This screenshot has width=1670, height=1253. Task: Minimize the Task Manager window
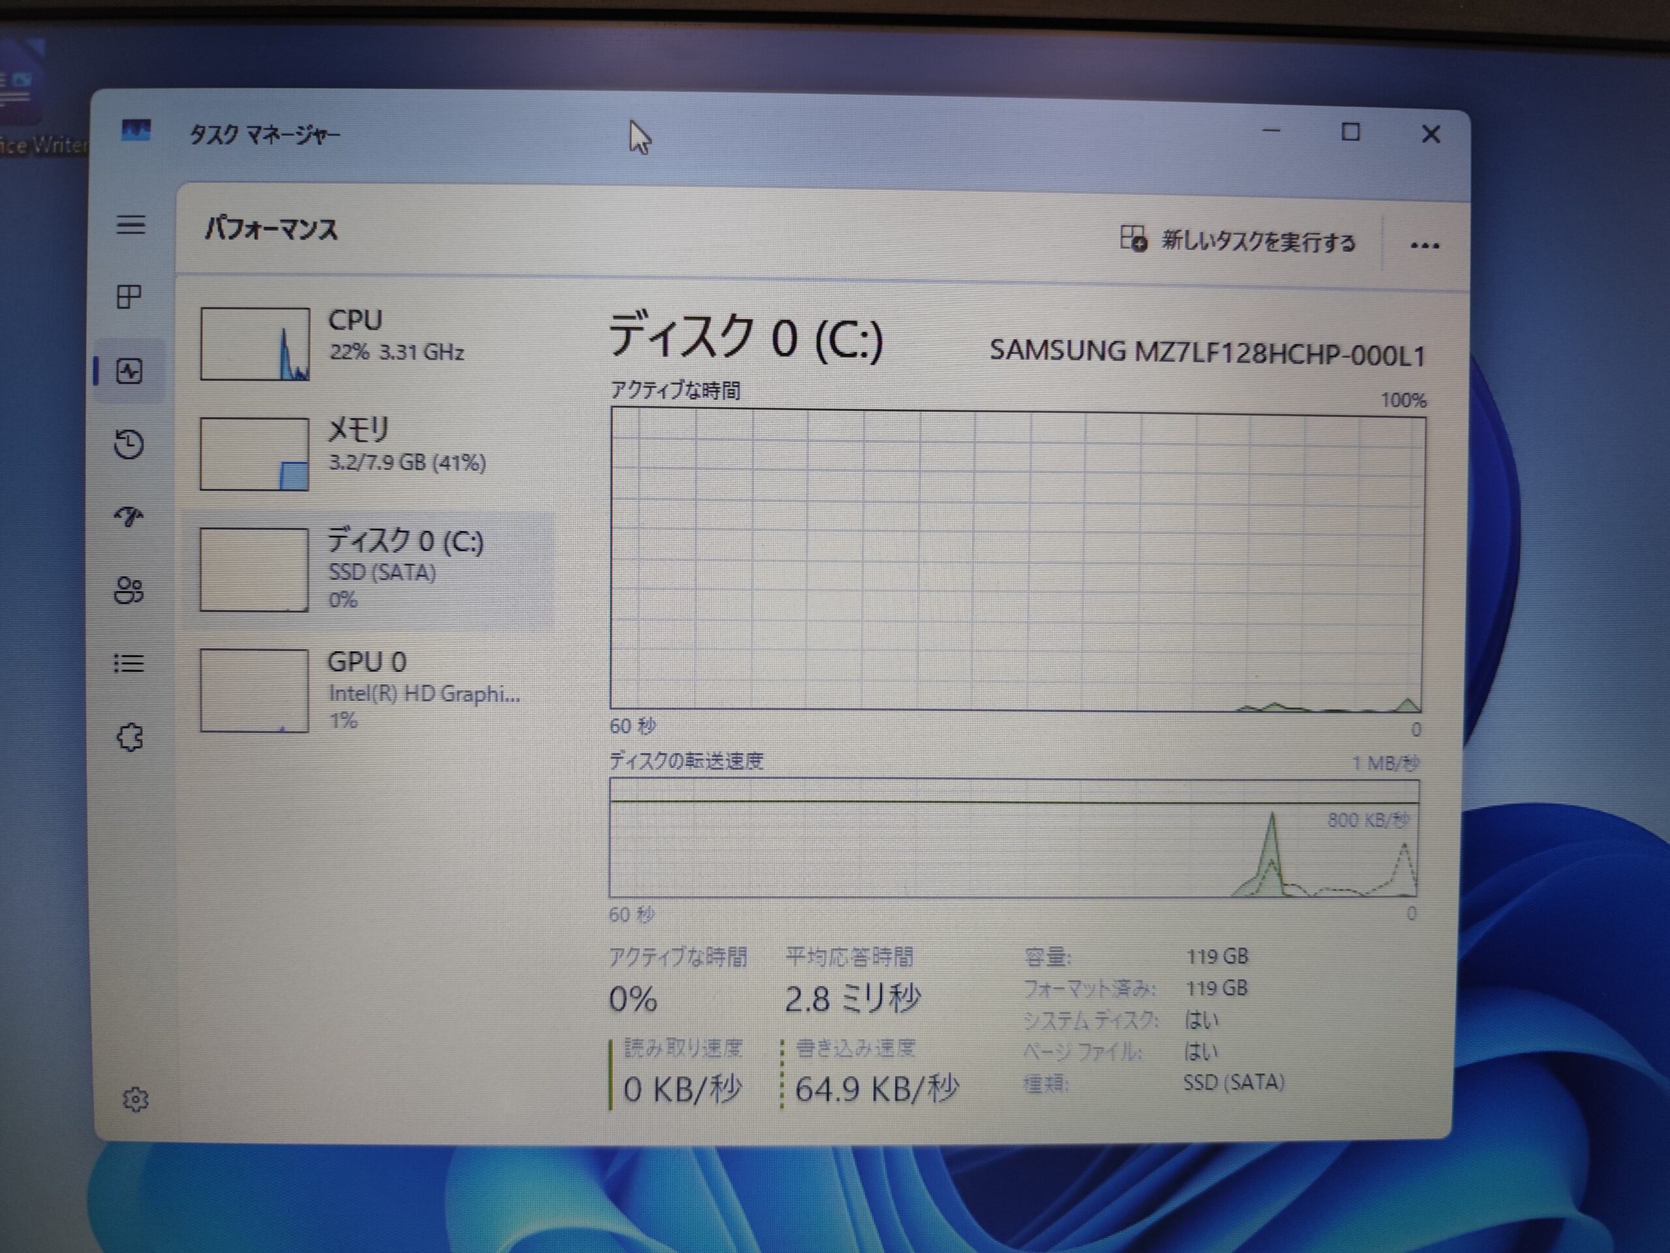(x=1271, y=131)
